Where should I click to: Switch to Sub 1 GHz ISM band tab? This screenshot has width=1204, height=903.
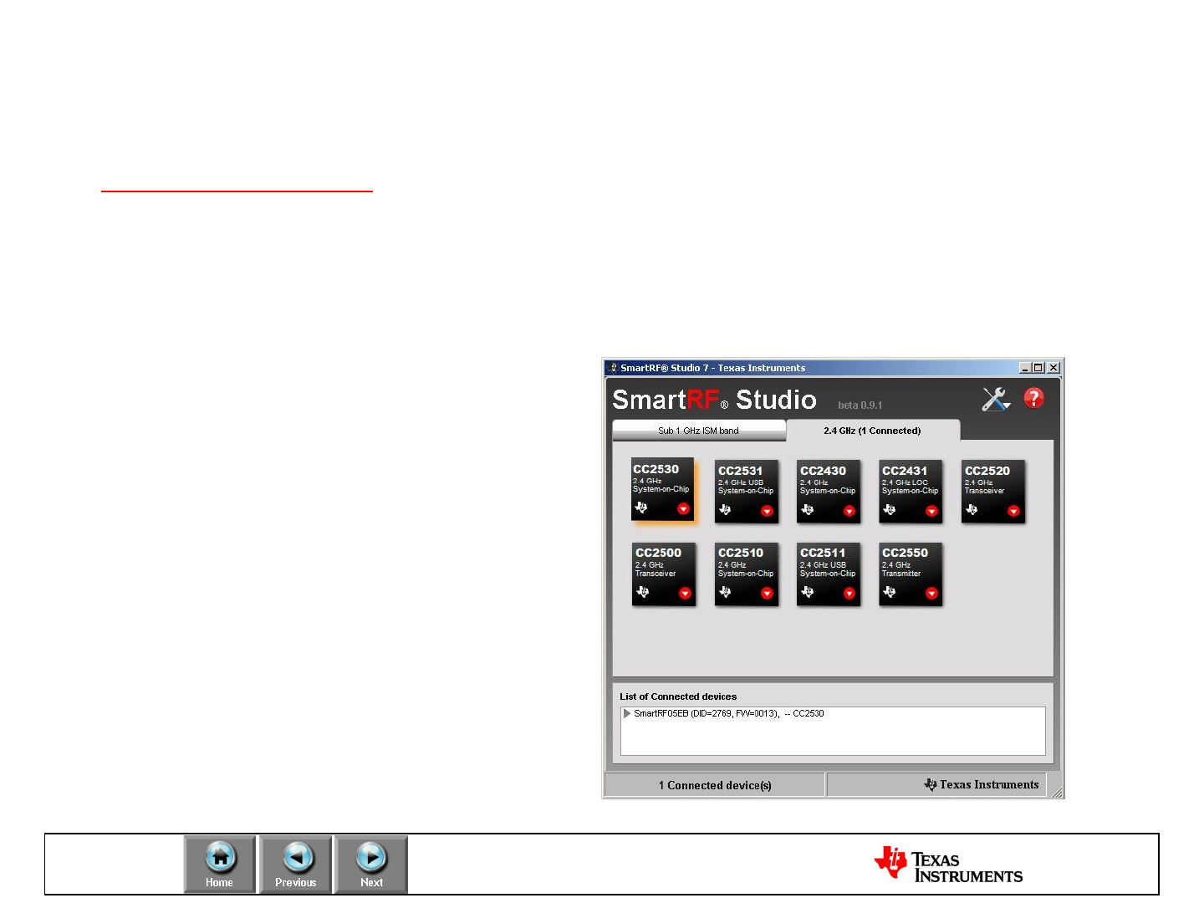[x=699, y=431]
